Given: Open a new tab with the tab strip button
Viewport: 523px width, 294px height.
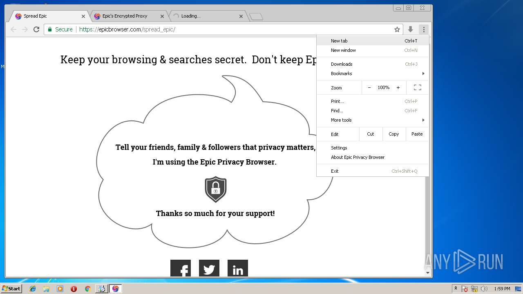Looking at the screenshot, I should pos(256,17).
